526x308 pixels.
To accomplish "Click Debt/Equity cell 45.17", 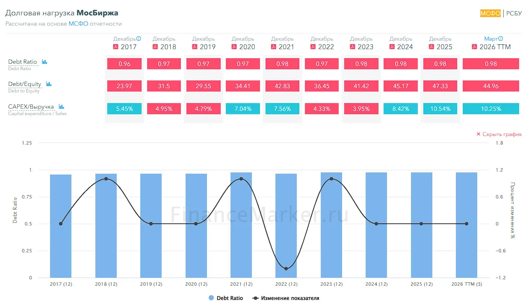I will tap(401, 86).
